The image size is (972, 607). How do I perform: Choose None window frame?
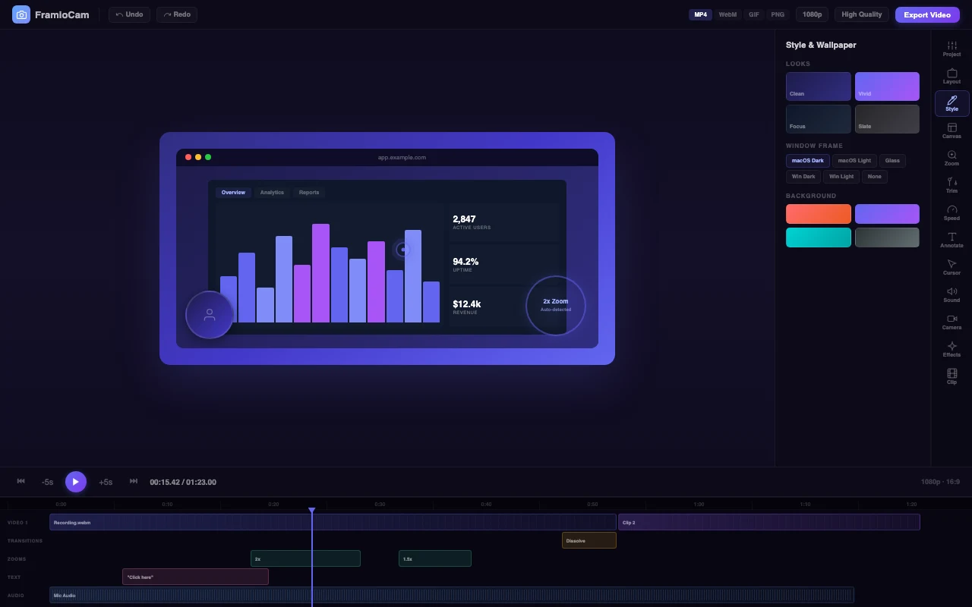[875, 176]
